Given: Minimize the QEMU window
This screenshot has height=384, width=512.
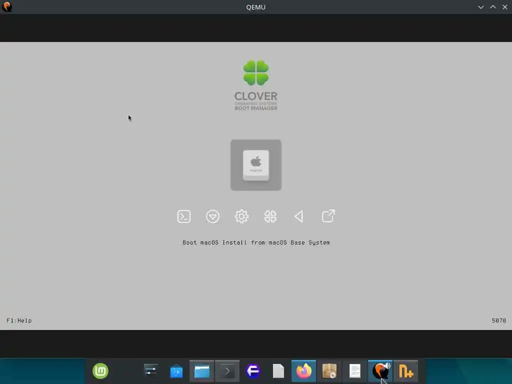Looking at the screenshot, I should [x=480, y=7].
